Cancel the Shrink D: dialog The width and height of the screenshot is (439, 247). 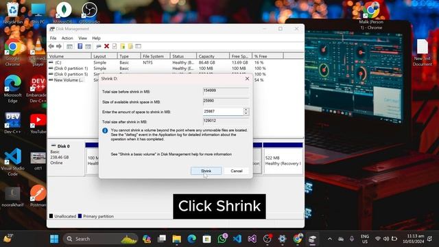[236, 171]
